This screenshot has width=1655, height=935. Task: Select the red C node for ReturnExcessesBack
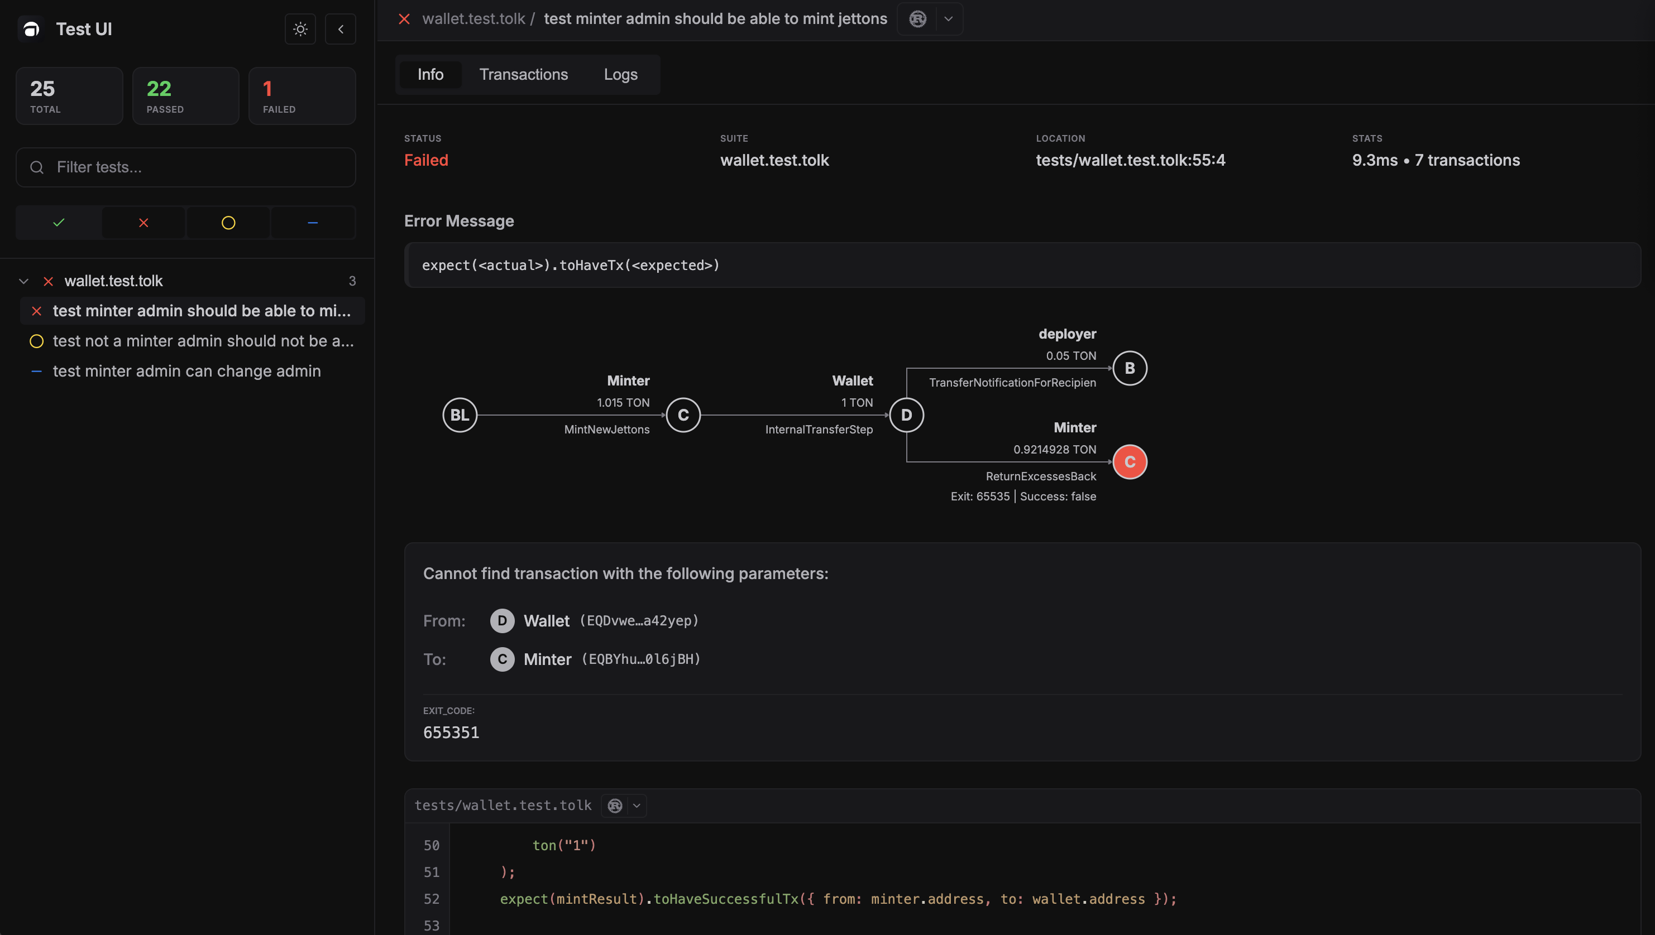click(x=1131, y=462)
